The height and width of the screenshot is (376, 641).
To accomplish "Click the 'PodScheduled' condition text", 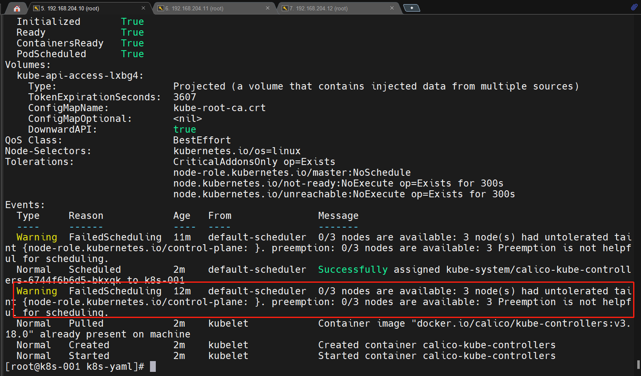I will (51, 54).
